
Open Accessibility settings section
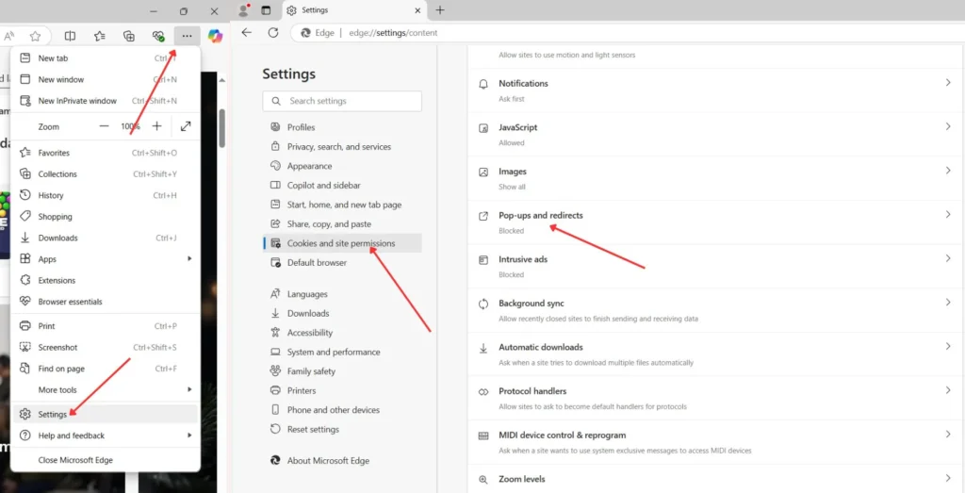[342, 333]
